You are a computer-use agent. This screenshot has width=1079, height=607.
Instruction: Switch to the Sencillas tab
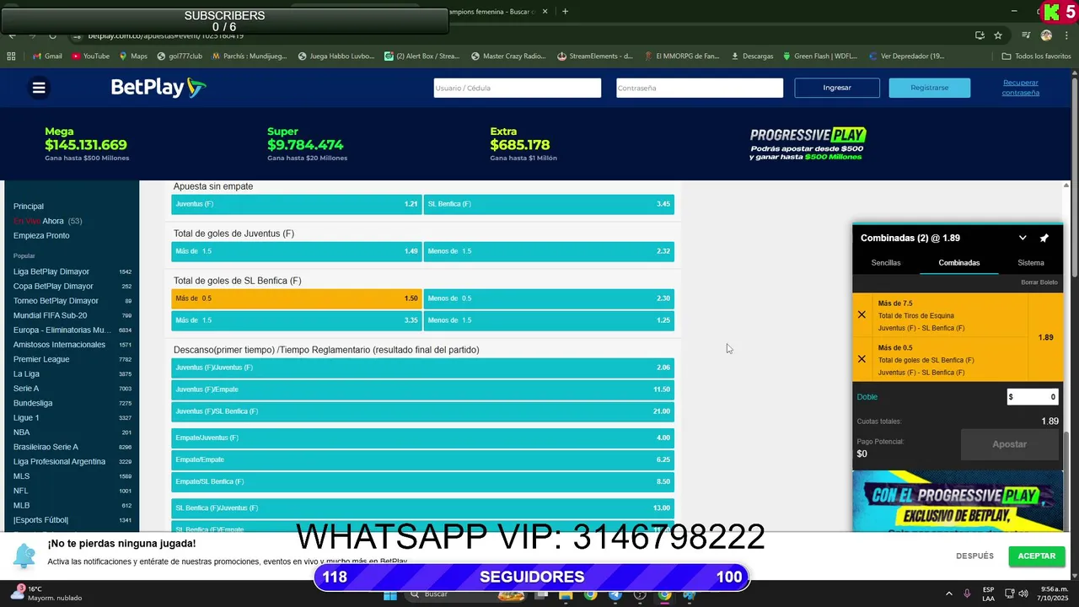(886, 263)
